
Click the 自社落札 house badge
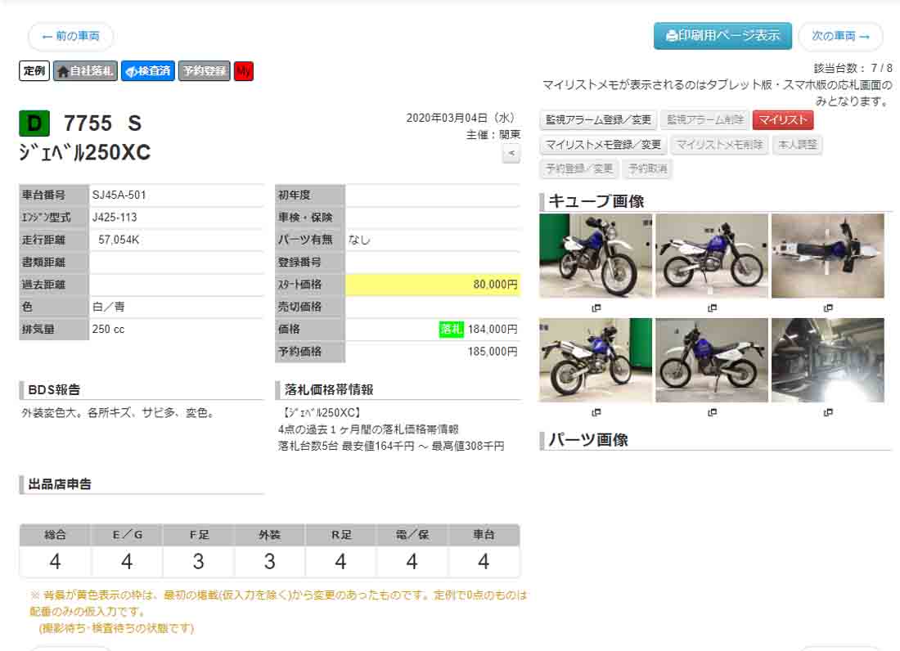tap(86, 71)
